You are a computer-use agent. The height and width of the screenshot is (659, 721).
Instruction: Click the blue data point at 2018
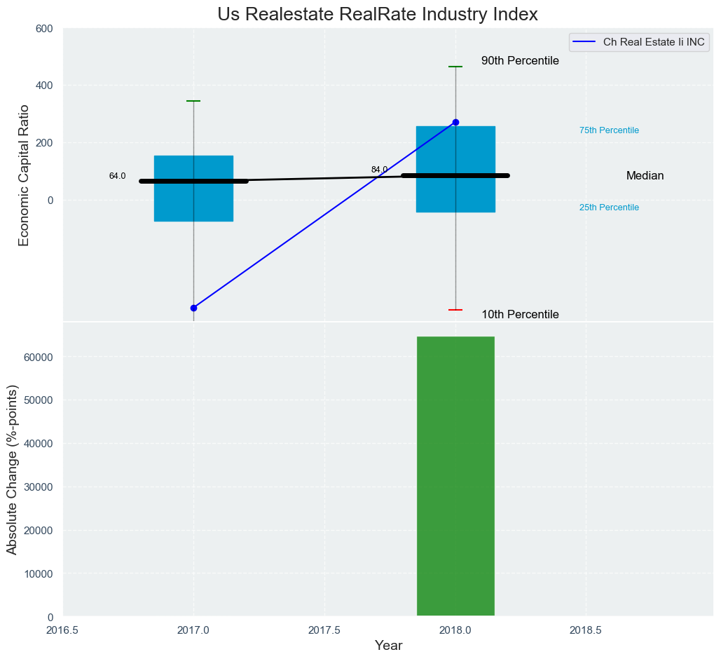(455, 122)
